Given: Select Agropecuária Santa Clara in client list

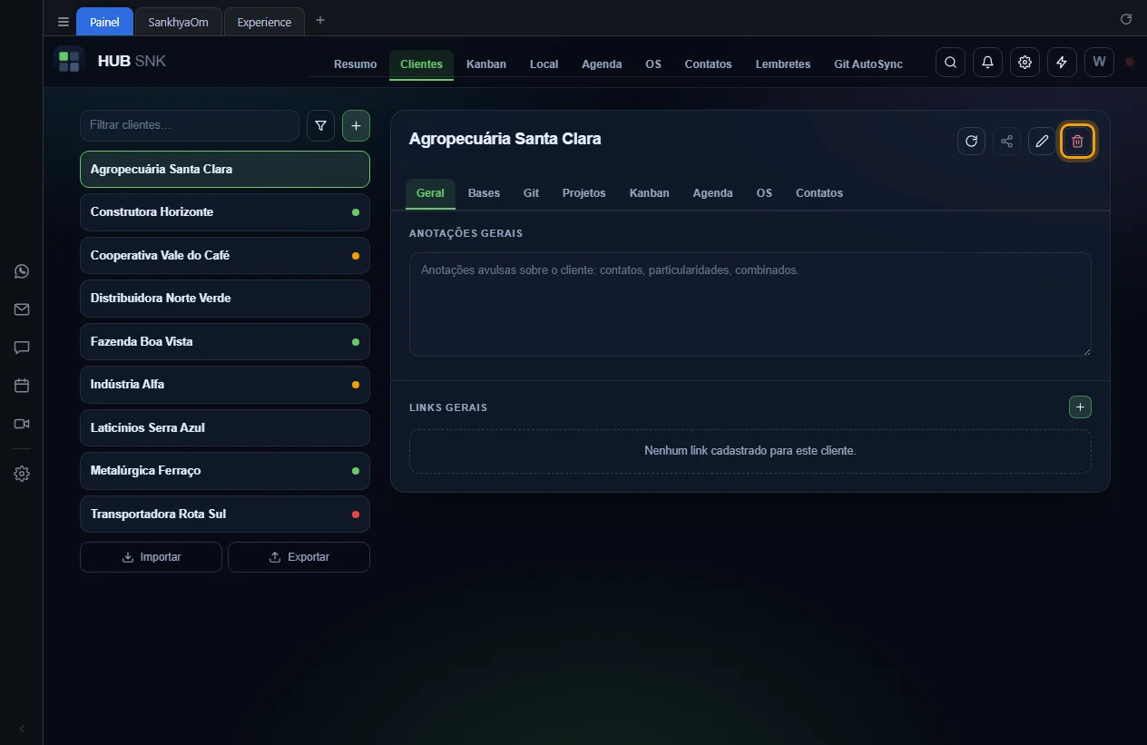Looking at the screenshot, I should click(x=225, y=169).
